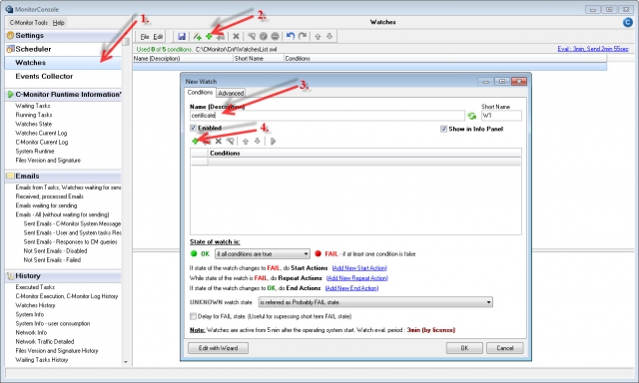This screenshot has height=383, width=639.
Task: Click green refresh icon beside Name field
Action: pos(472,116)
